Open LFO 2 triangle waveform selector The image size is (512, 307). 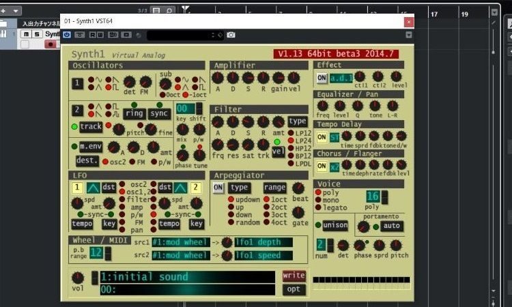(180, 188)
